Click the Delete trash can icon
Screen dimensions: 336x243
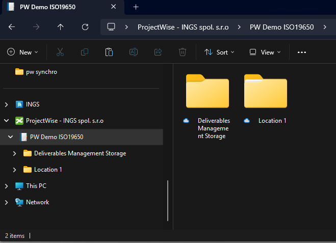coord(183,52)
